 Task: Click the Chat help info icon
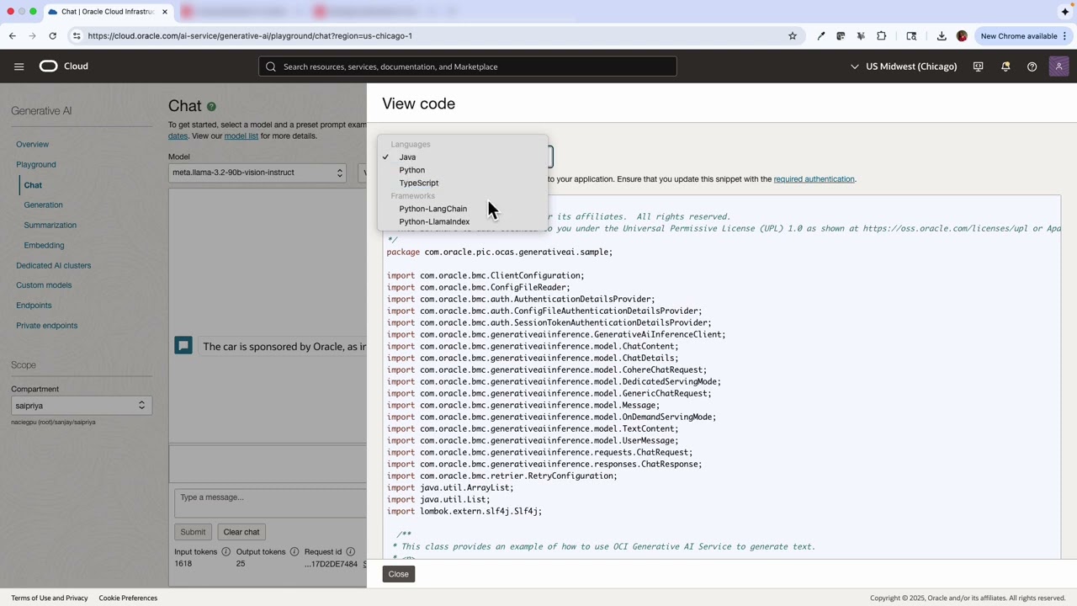pyautogui.click(x=211, y=107)
